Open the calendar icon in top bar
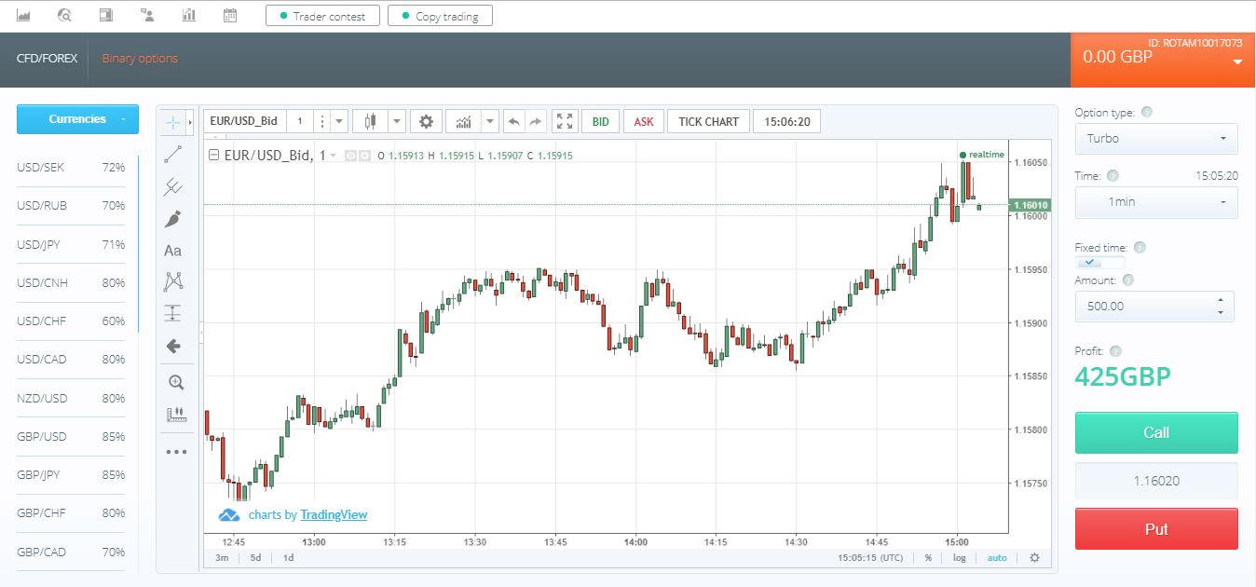 pos(230,15)
